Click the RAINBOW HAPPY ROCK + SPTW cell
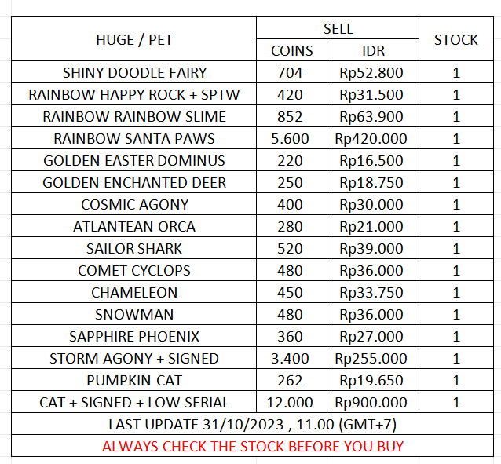 click(x=134, y=95)
